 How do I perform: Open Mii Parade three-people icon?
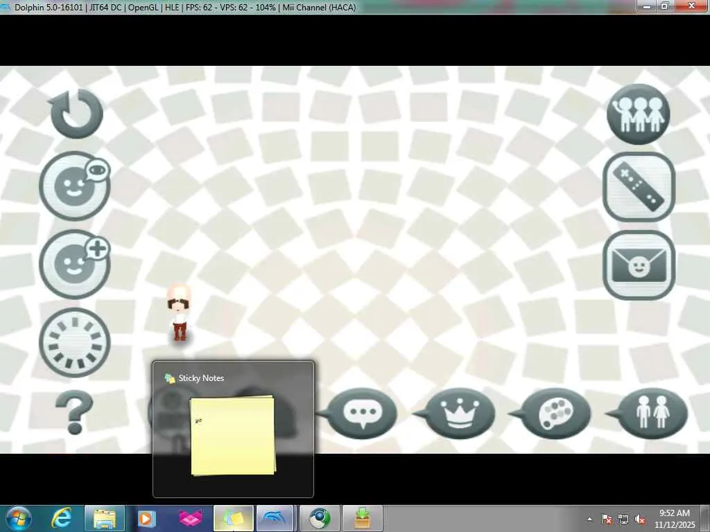click(x=639, y=114)
